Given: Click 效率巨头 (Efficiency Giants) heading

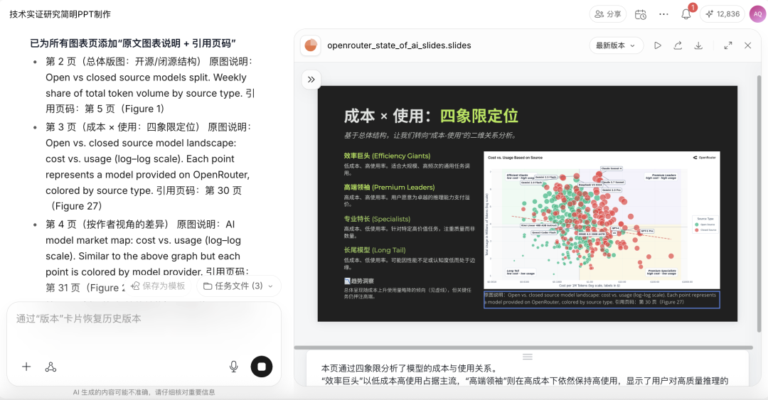Looking at the screenshot, I should (x=387, y=156).
